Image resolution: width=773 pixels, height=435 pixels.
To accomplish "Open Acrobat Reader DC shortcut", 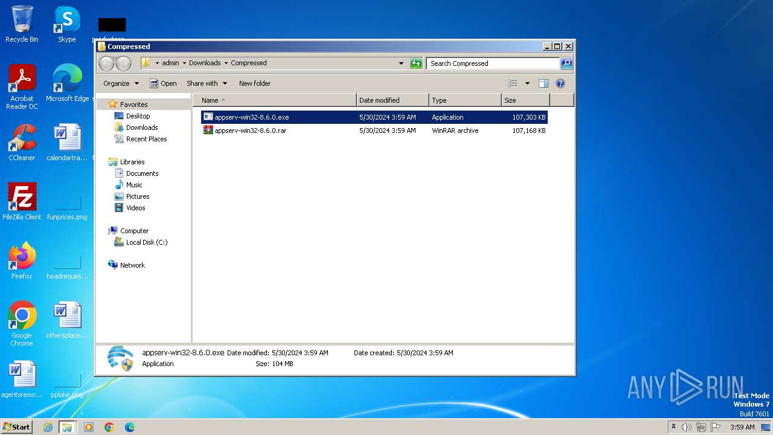I will click(x=22, y=87).
